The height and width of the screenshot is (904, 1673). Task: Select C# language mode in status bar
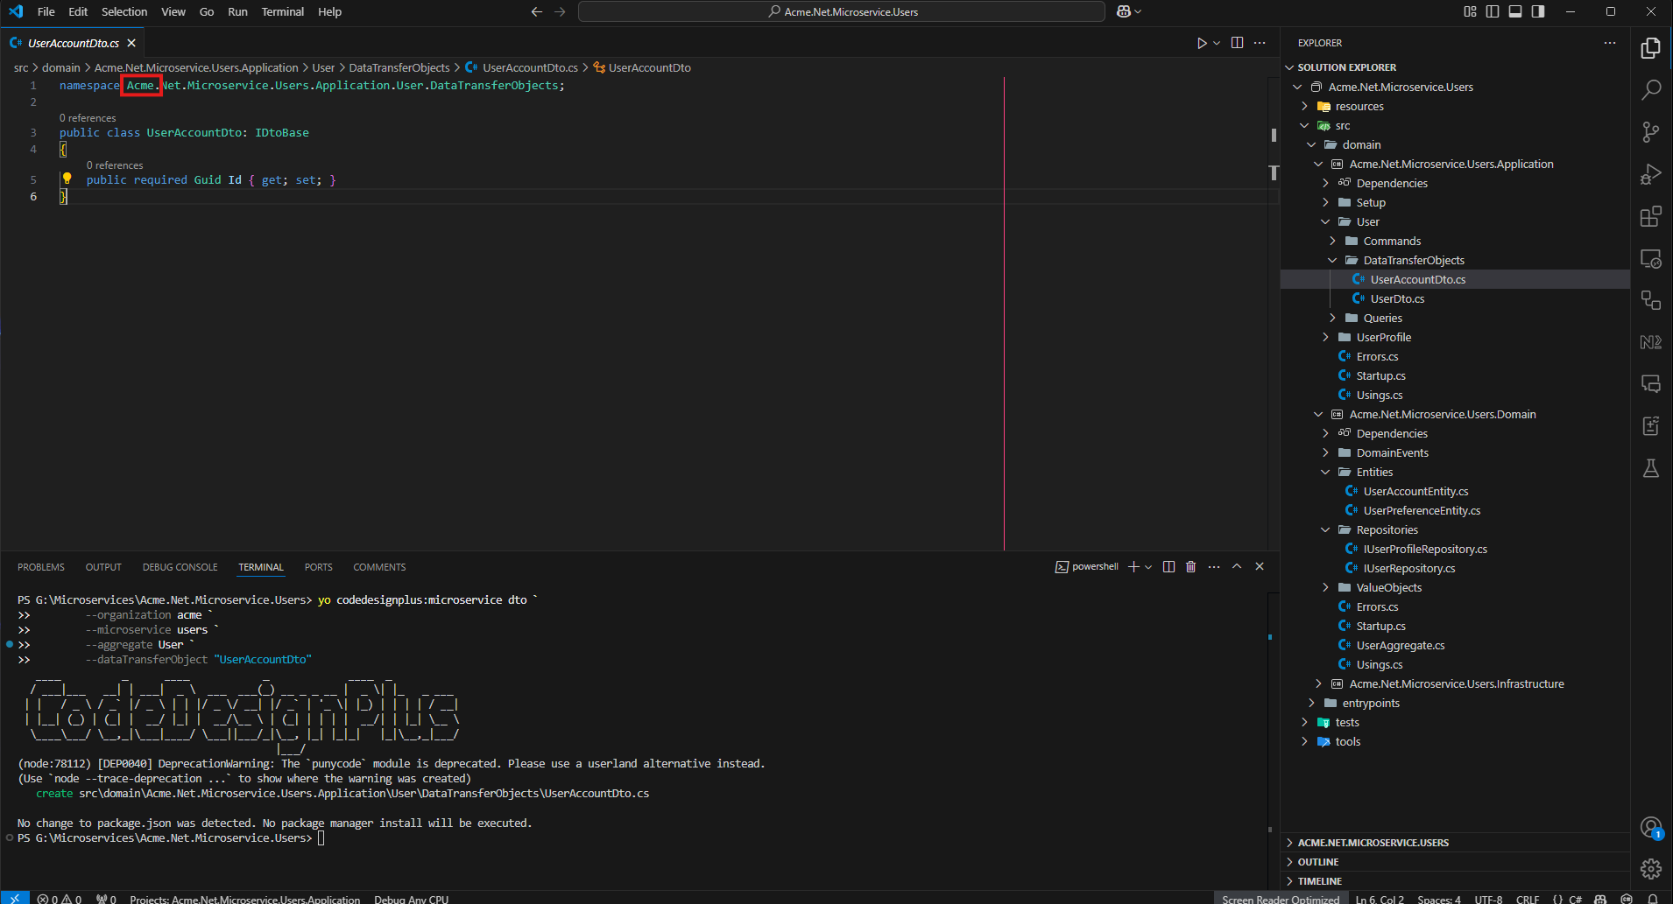click(1575, 899)
